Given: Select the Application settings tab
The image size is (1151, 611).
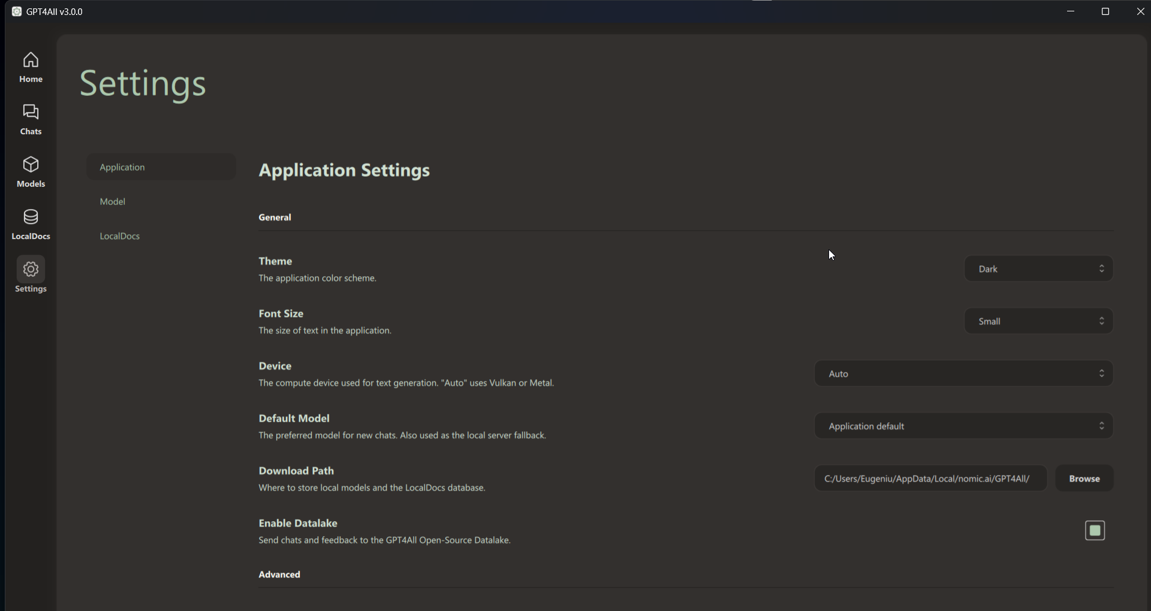Looking at the screenshot, I should pyautogui.click(x=161, y=167).
